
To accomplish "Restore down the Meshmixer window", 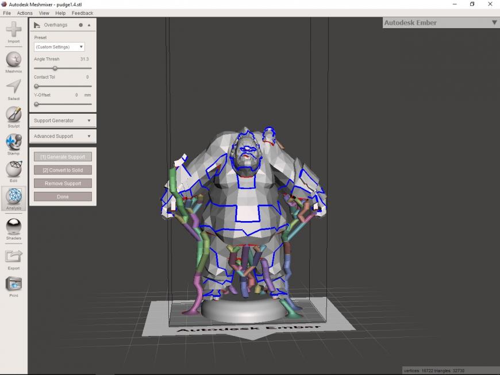I will 472,4.
